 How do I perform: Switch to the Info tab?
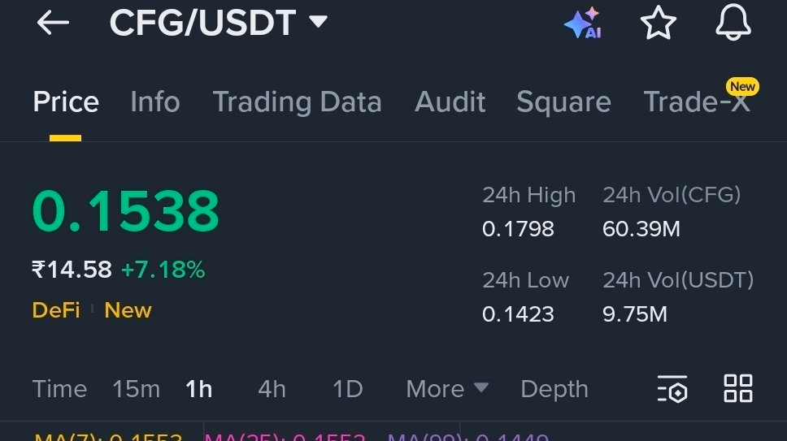[x=155, y=102]
